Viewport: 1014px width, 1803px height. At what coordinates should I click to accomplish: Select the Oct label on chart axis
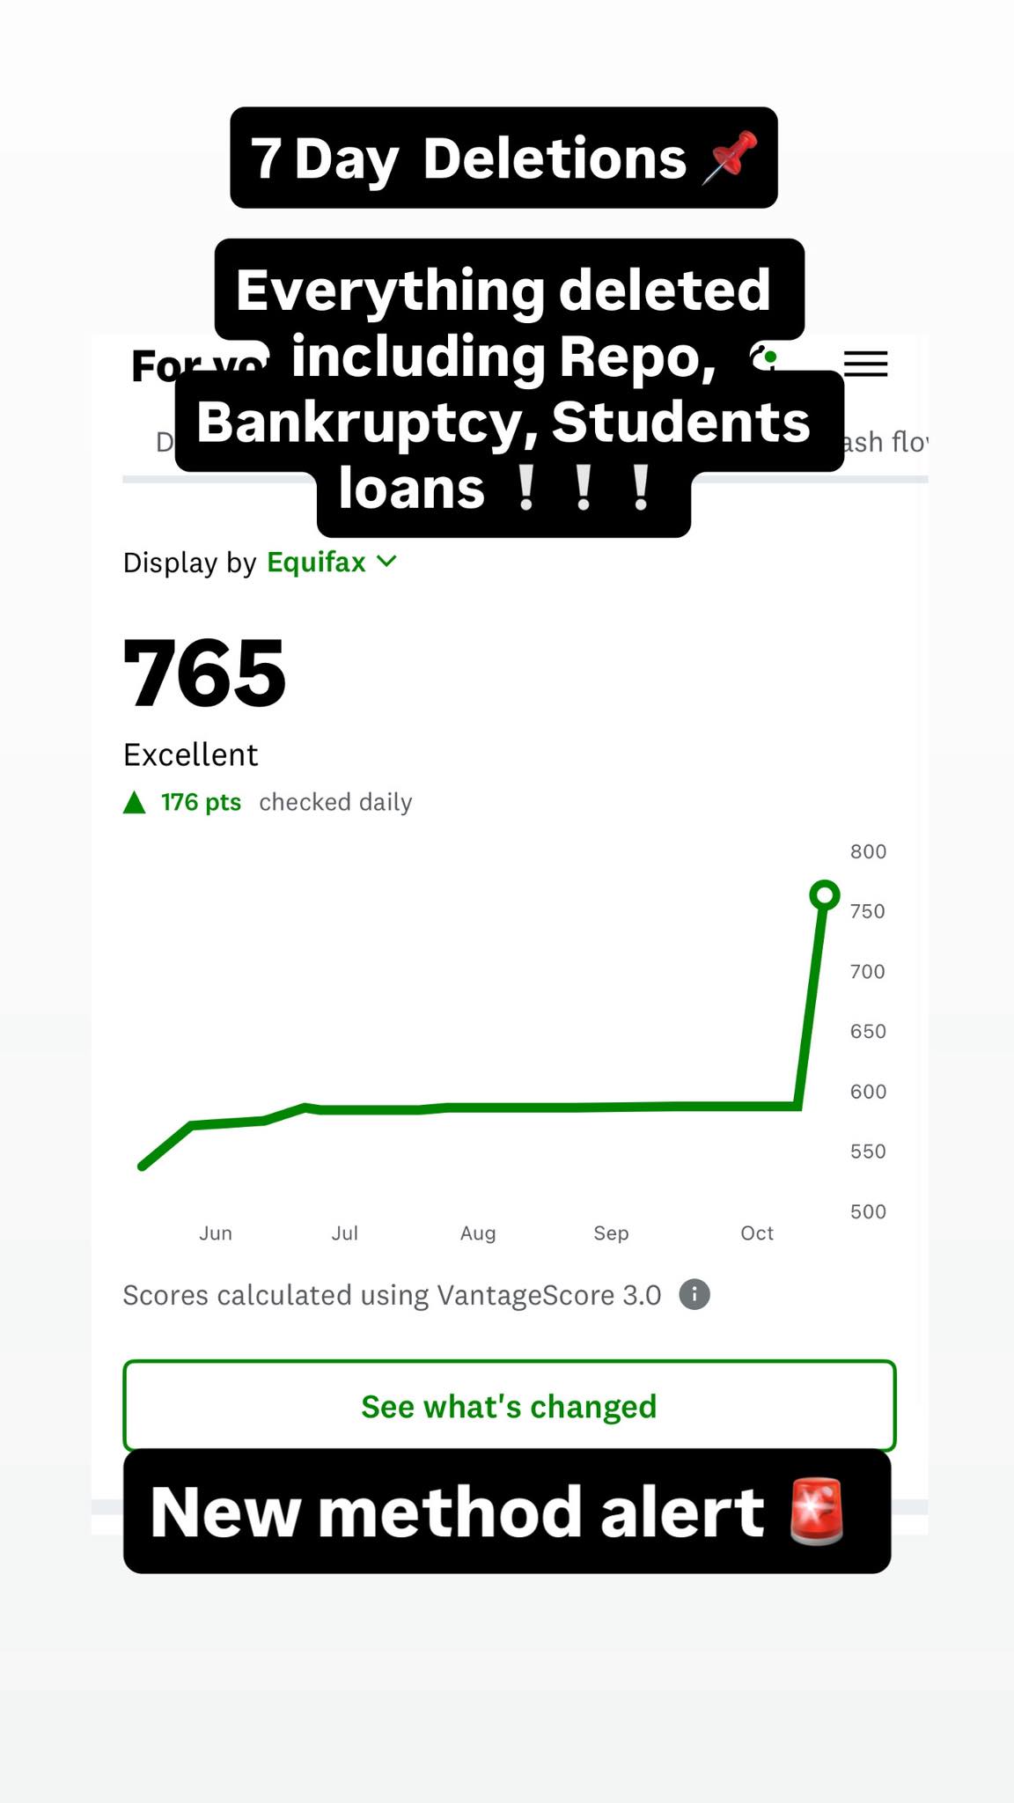[757, 1233]
